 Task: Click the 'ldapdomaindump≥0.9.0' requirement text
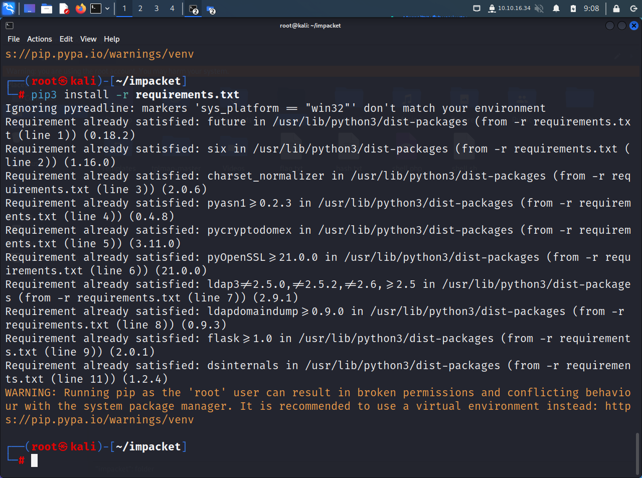coord(275,311)
